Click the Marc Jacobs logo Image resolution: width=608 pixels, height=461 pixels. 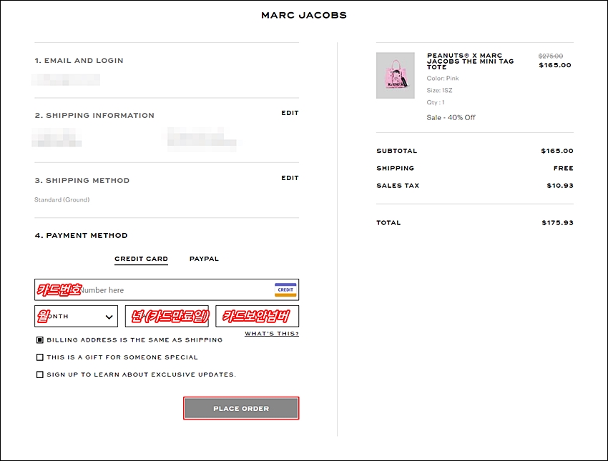click(x=304, y=15)
